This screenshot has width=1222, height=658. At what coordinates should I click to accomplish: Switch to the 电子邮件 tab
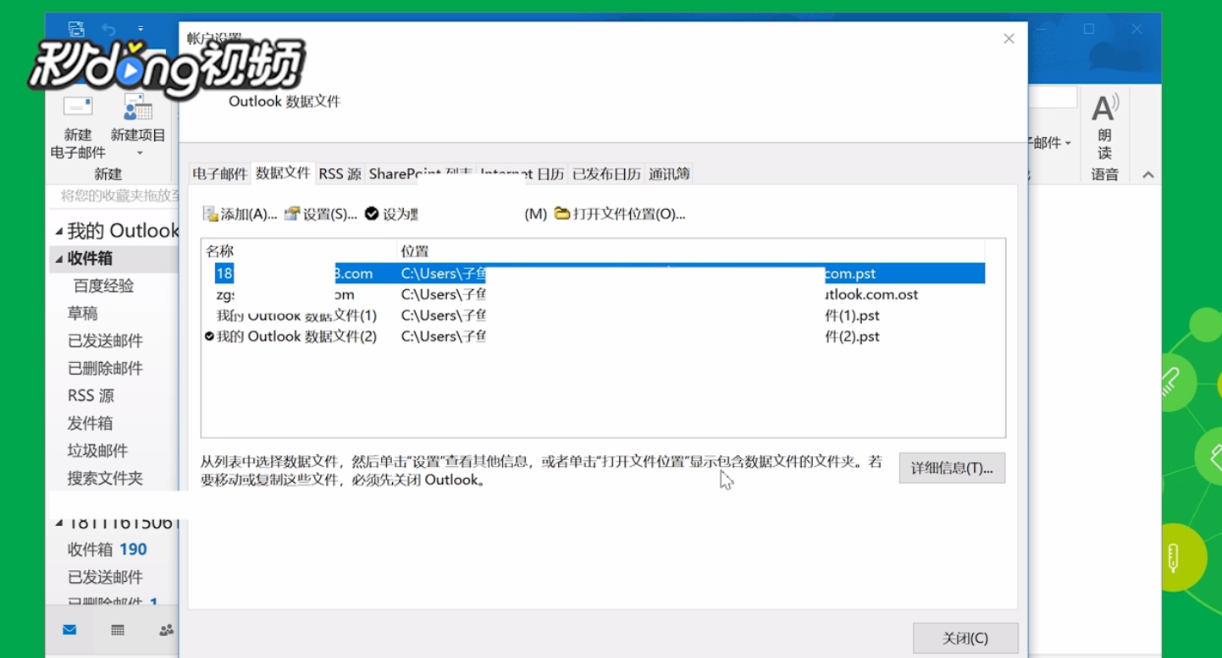pos(220,173)
